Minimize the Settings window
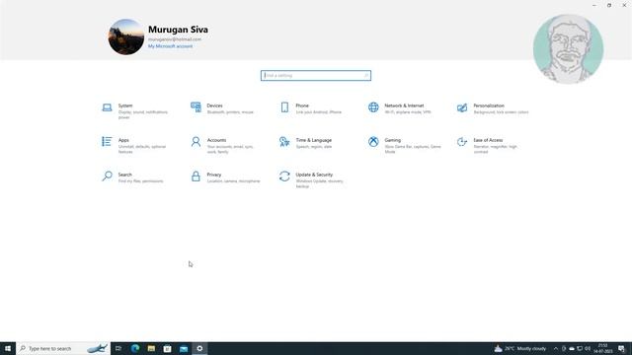 [594, 5]
